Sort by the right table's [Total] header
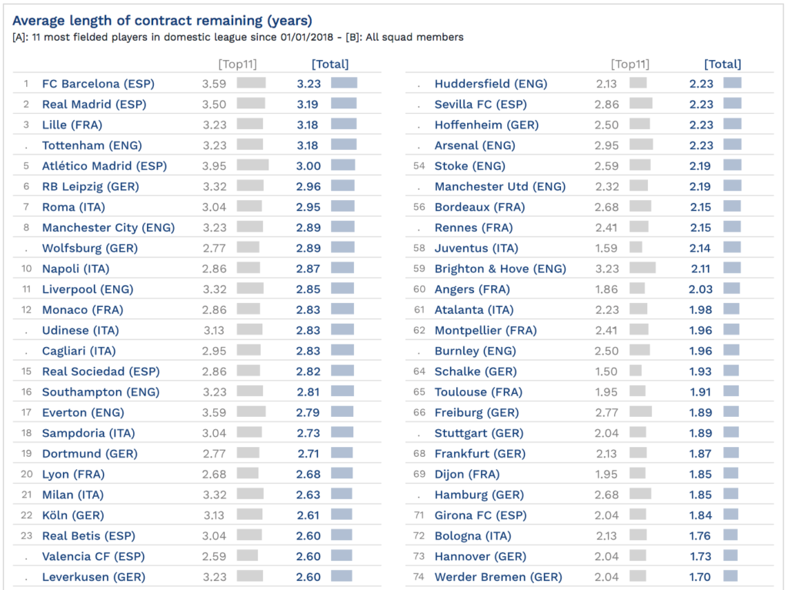Image resolution: width=788 pixels, height=590 pixels. [722, 65]
